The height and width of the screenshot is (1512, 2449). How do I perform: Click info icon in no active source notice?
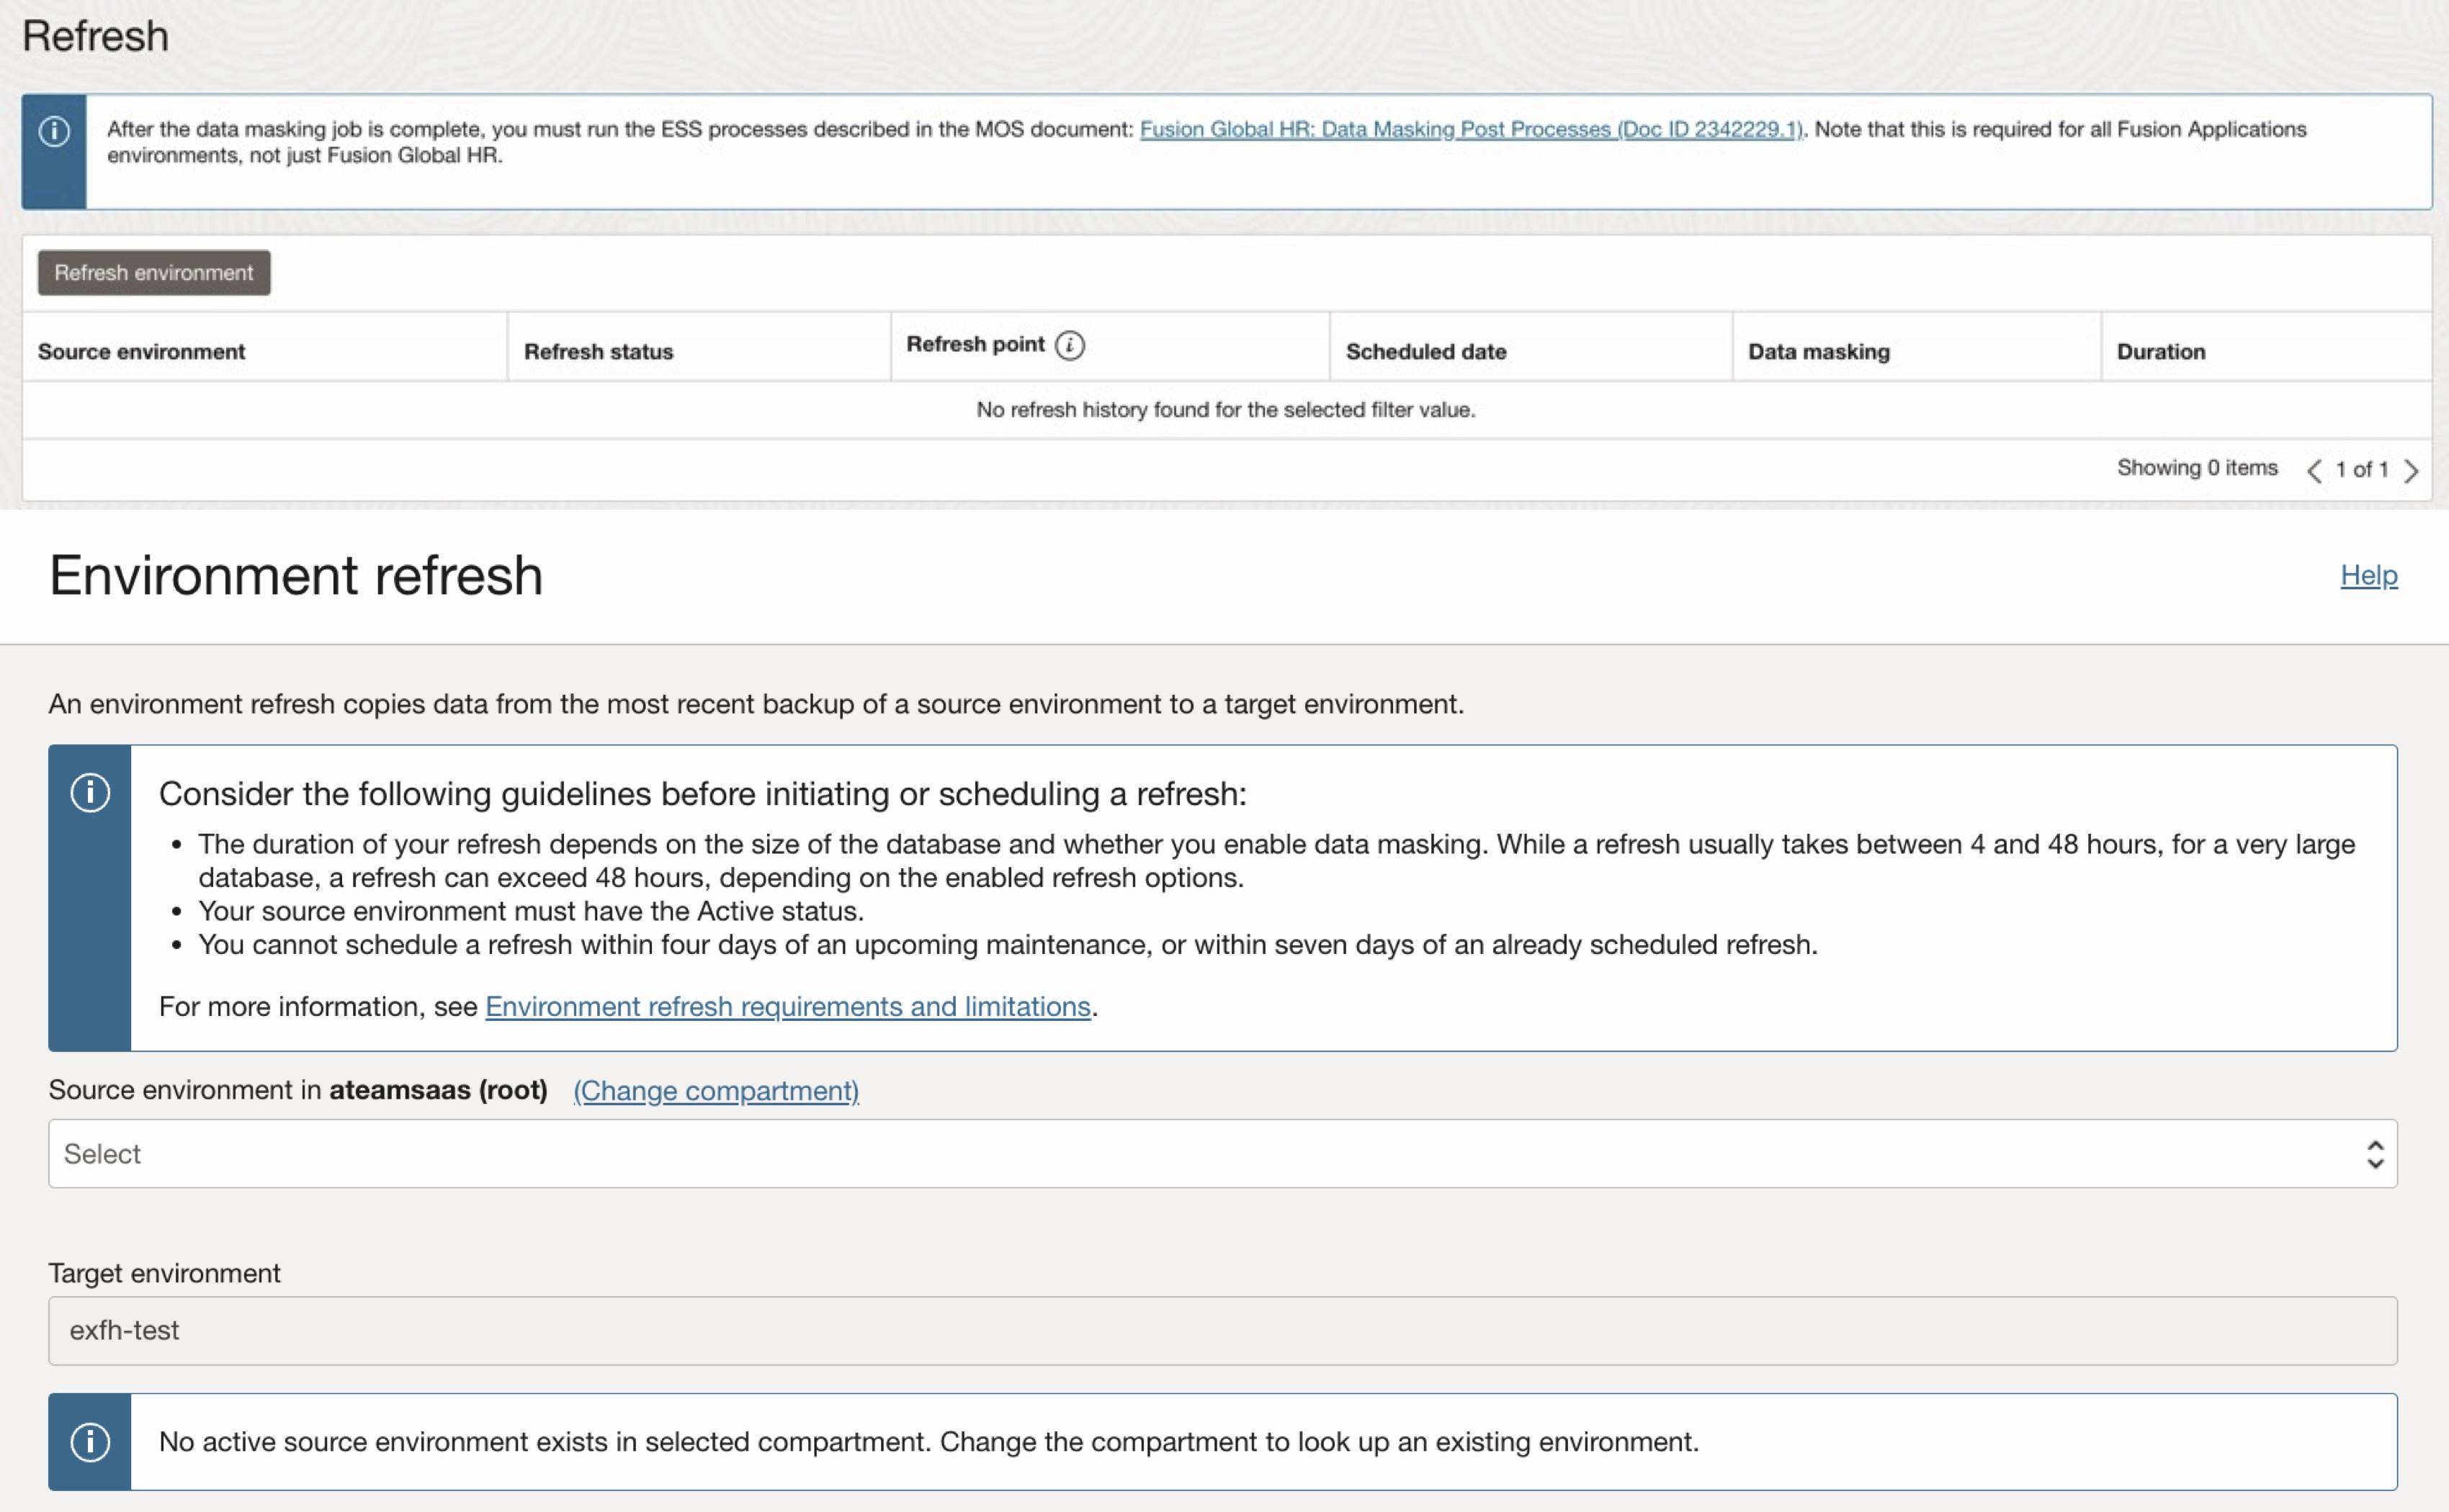(x=90, y=1442)
